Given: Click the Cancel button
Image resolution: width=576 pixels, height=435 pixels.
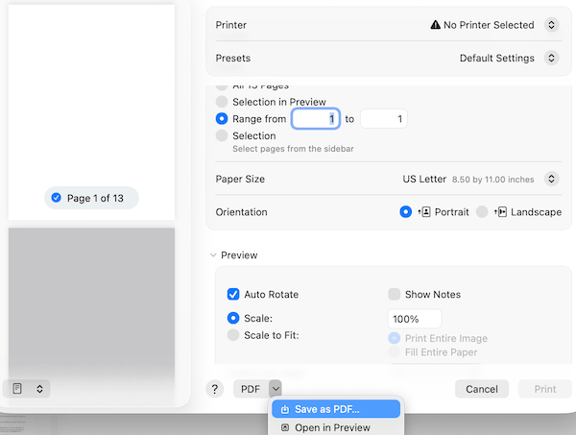Looking at the screenshot, I should point(482,389).
